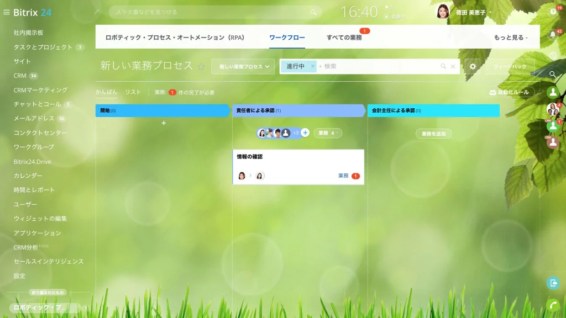The height and width of the screenshot is (318, 566).
Task: Open the すべての業務 tab
Action: point(344,38)
